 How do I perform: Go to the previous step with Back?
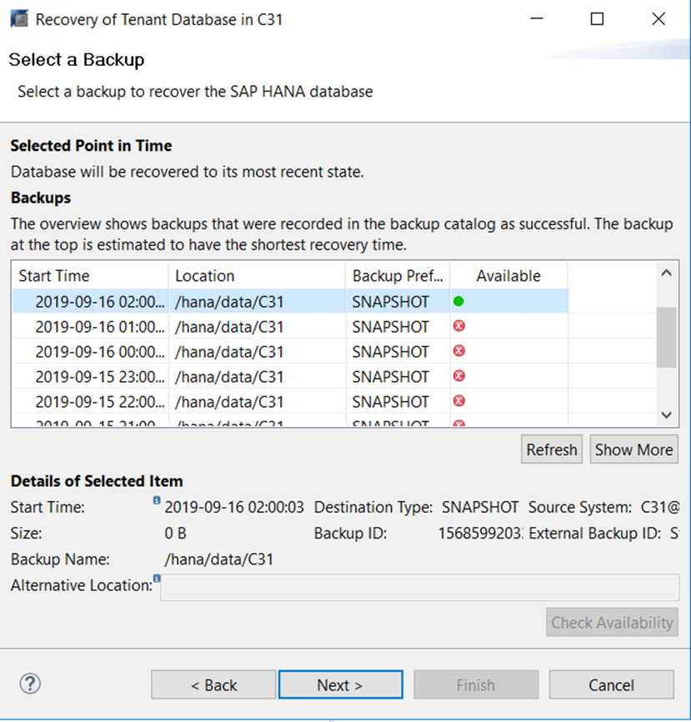tap(213, 684)
